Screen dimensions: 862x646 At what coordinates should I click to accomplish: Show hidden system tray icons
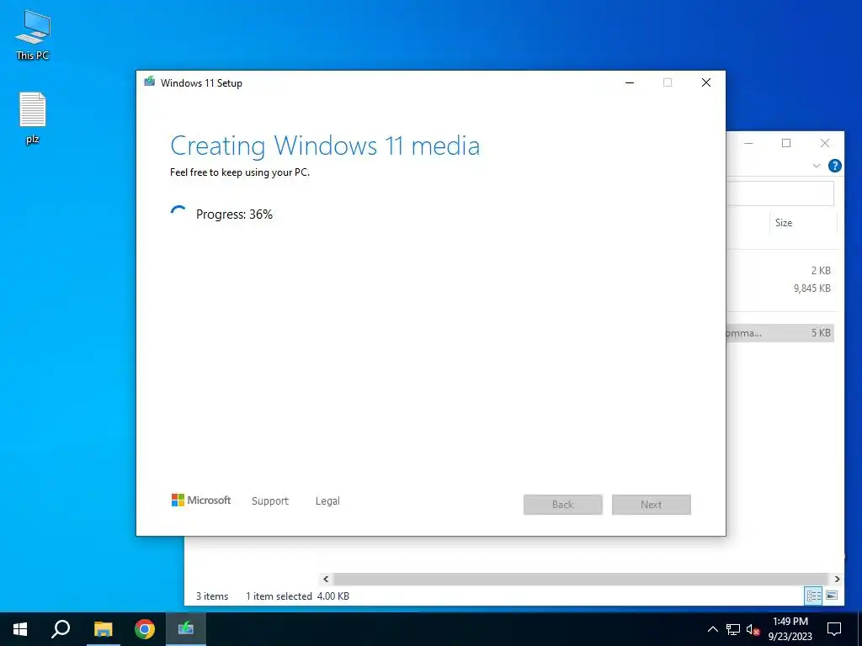tap(712, 629)
